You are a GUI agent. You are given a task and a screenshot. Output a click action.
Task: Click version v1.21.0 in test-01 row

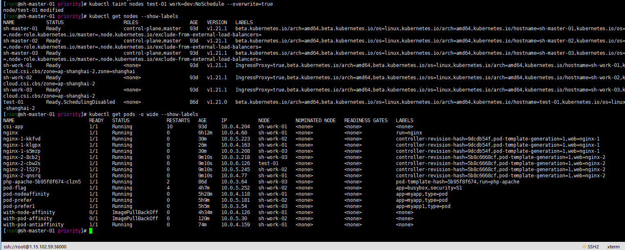click(x=217, y=102)
